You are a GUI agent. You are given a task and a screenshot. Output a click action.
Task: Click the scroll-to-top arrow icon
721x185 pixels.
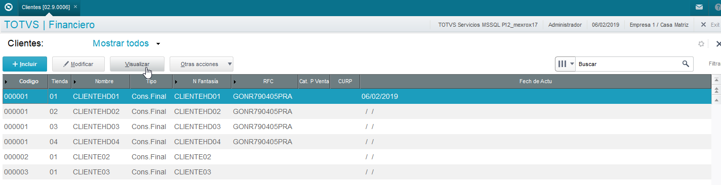[x=716, y=80]
